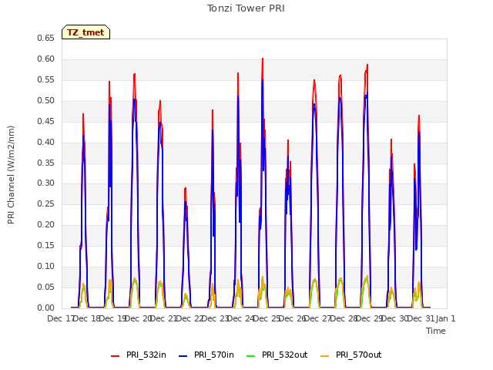Click the red PRI_532in legend swatch

click(115, 356)
